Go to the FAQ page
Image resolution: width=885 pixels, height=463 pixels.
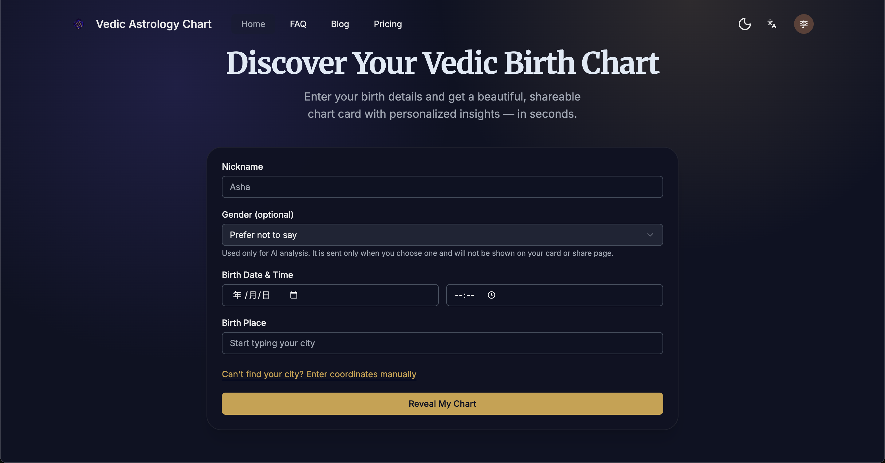click(x=298, y=24)
